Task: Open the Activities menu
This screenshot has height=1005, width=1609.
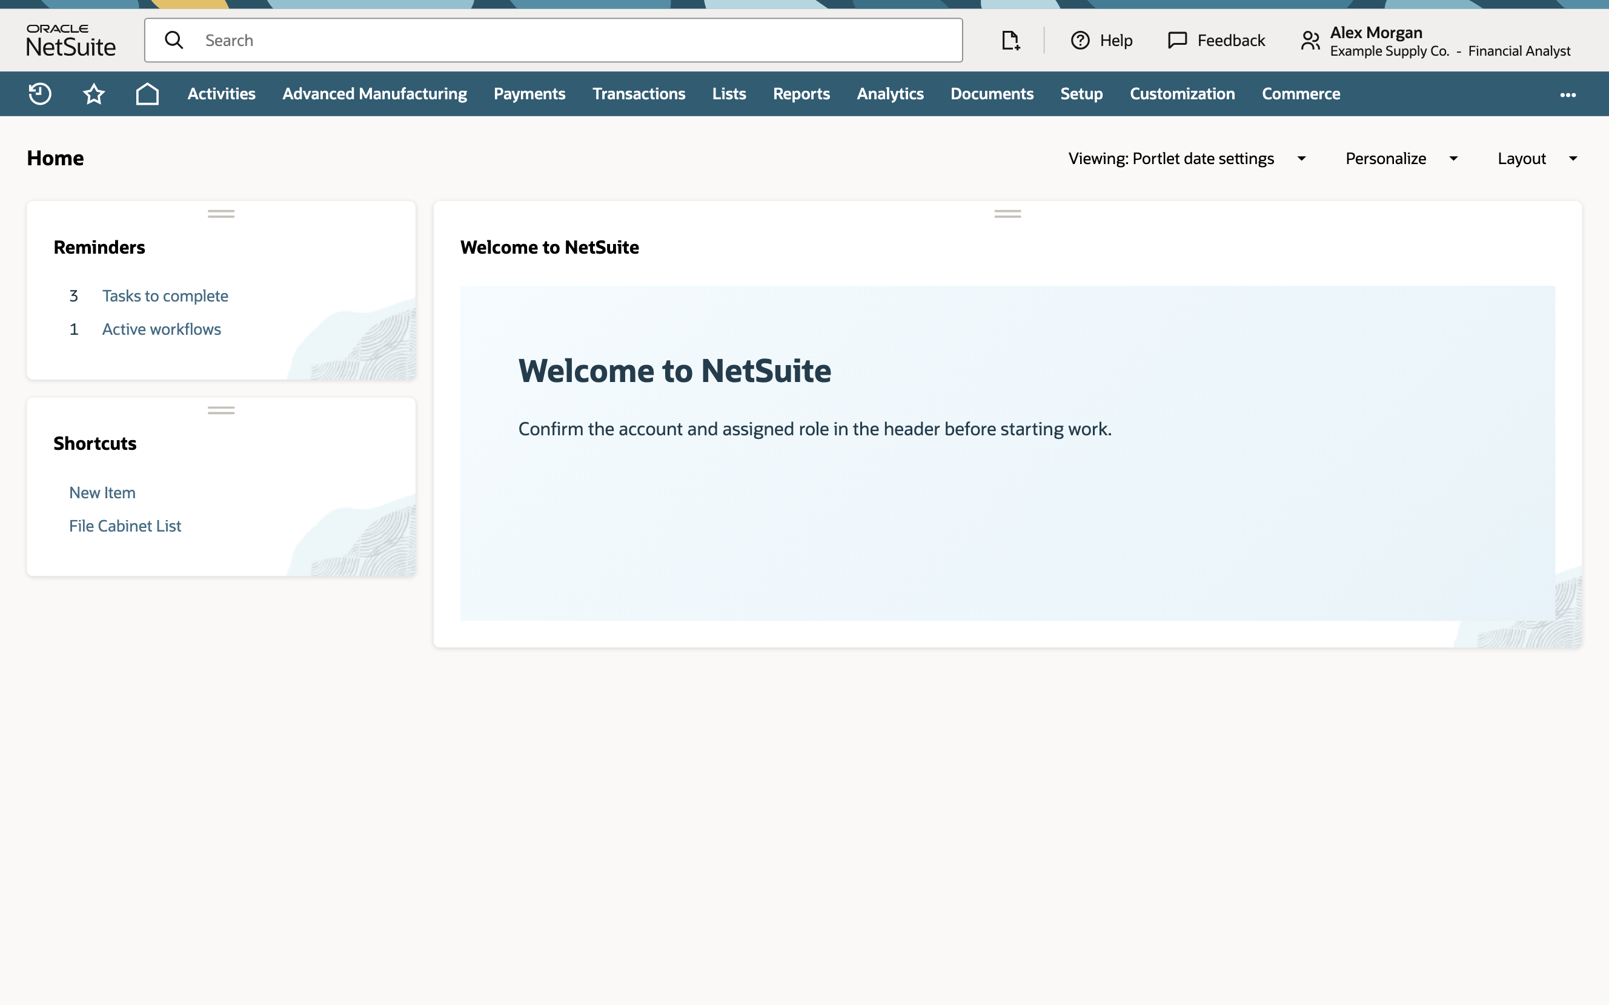Action: (x=221, y=94)
